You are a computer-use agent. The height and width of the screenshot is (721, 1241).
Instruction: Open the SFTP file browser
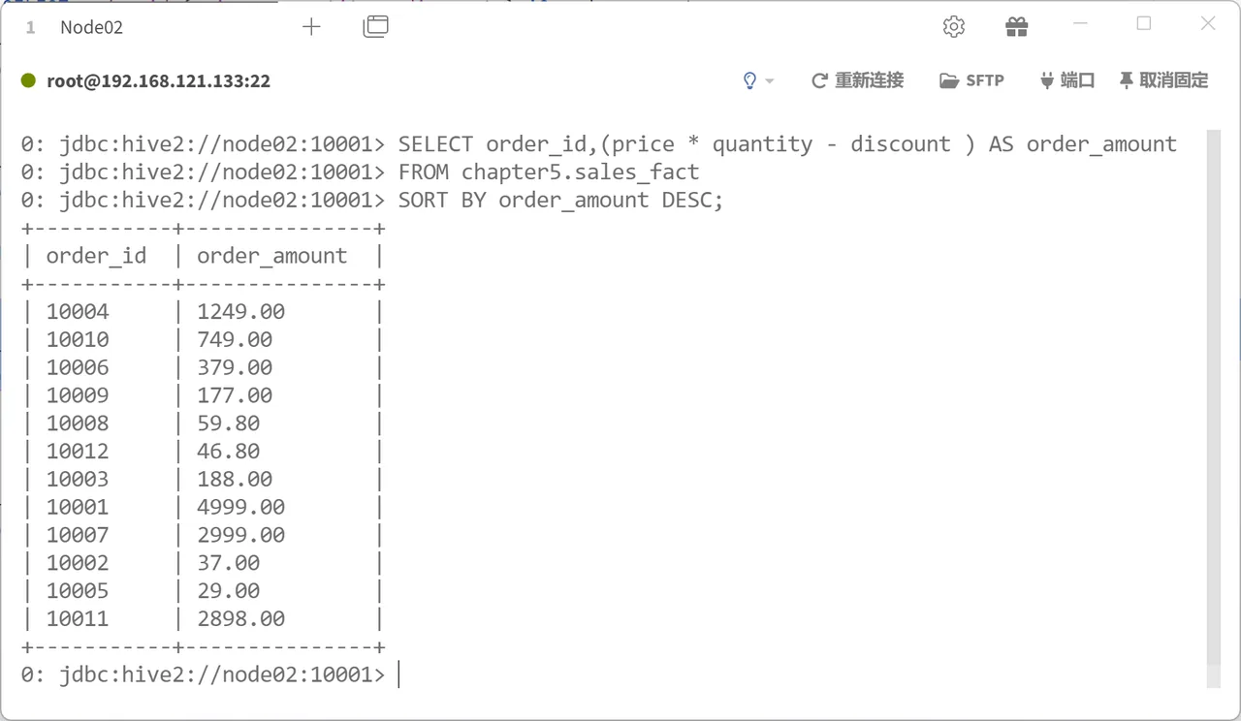971,80
